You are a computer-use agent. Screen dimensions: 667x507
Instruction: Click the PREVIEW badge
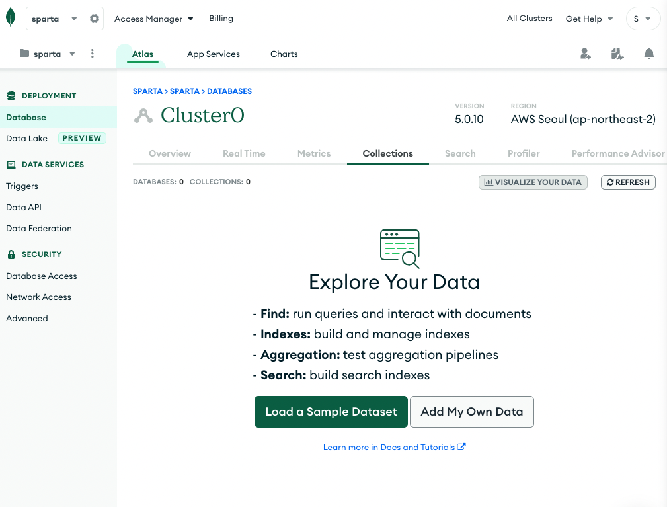tap(82, 138)
